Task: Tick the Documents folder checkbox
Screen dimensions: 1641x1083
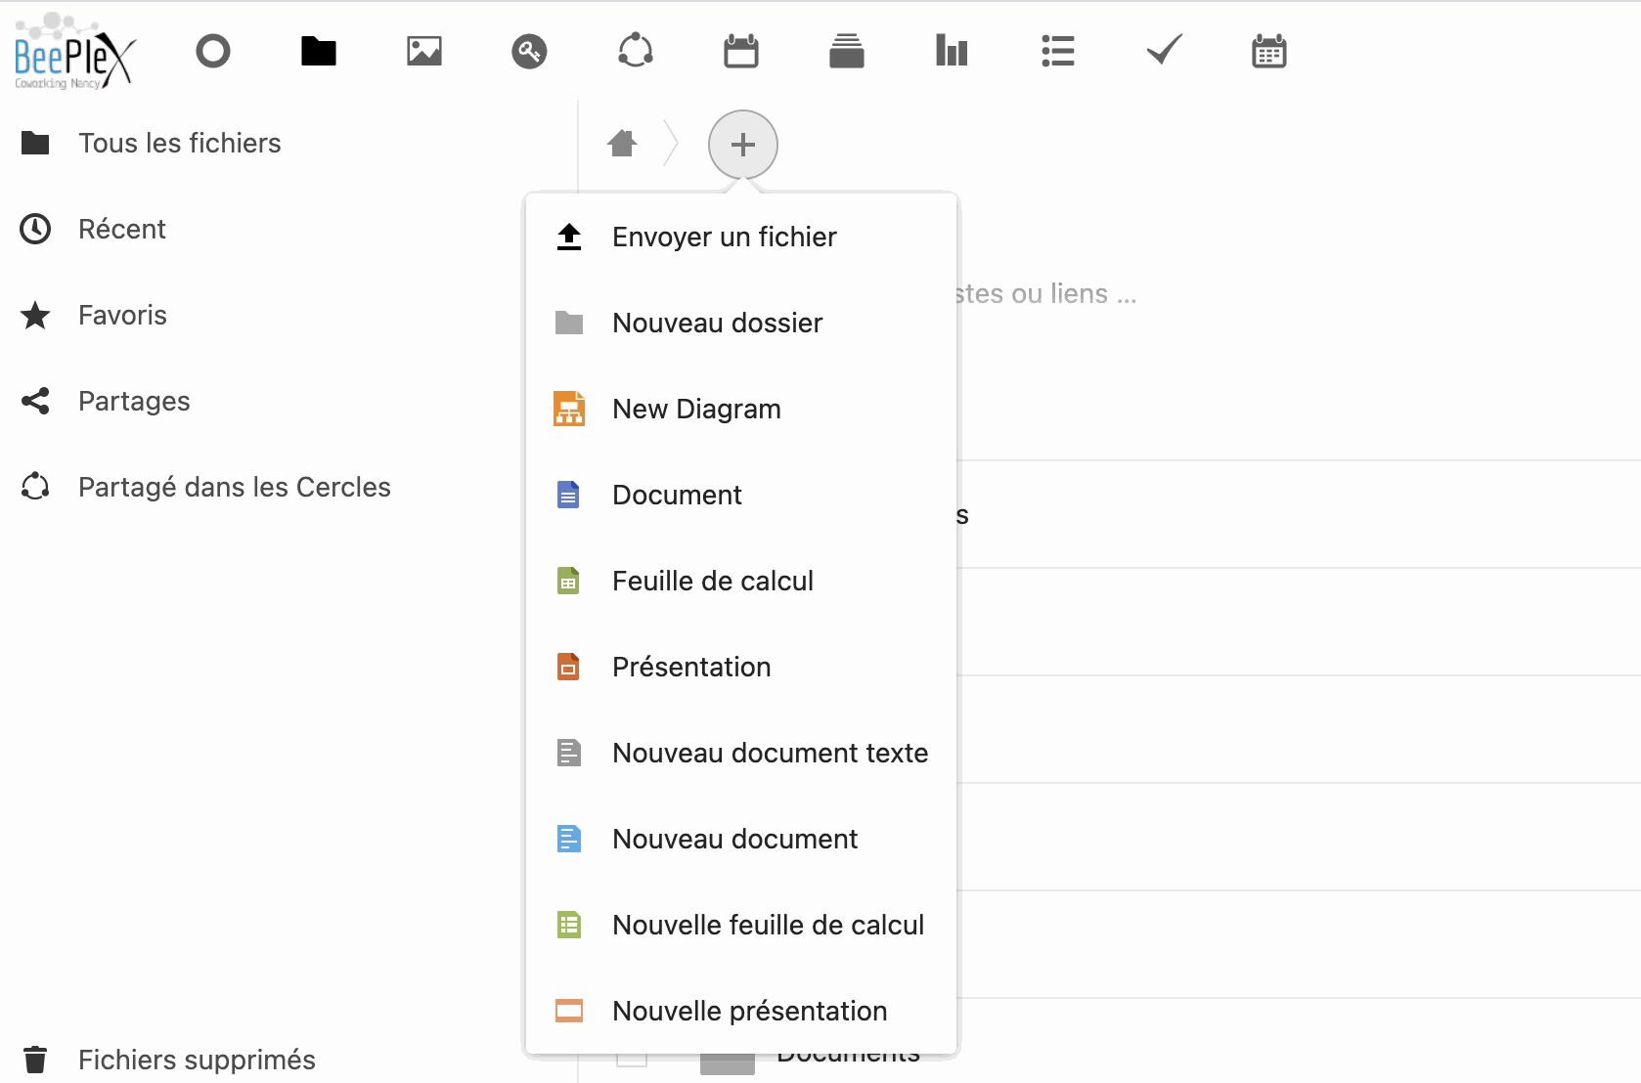Action: pos(632,1060)
